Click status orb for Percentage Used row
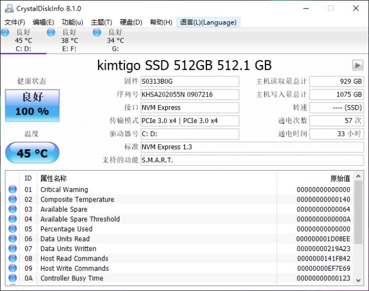 click(x=13, y=229)
